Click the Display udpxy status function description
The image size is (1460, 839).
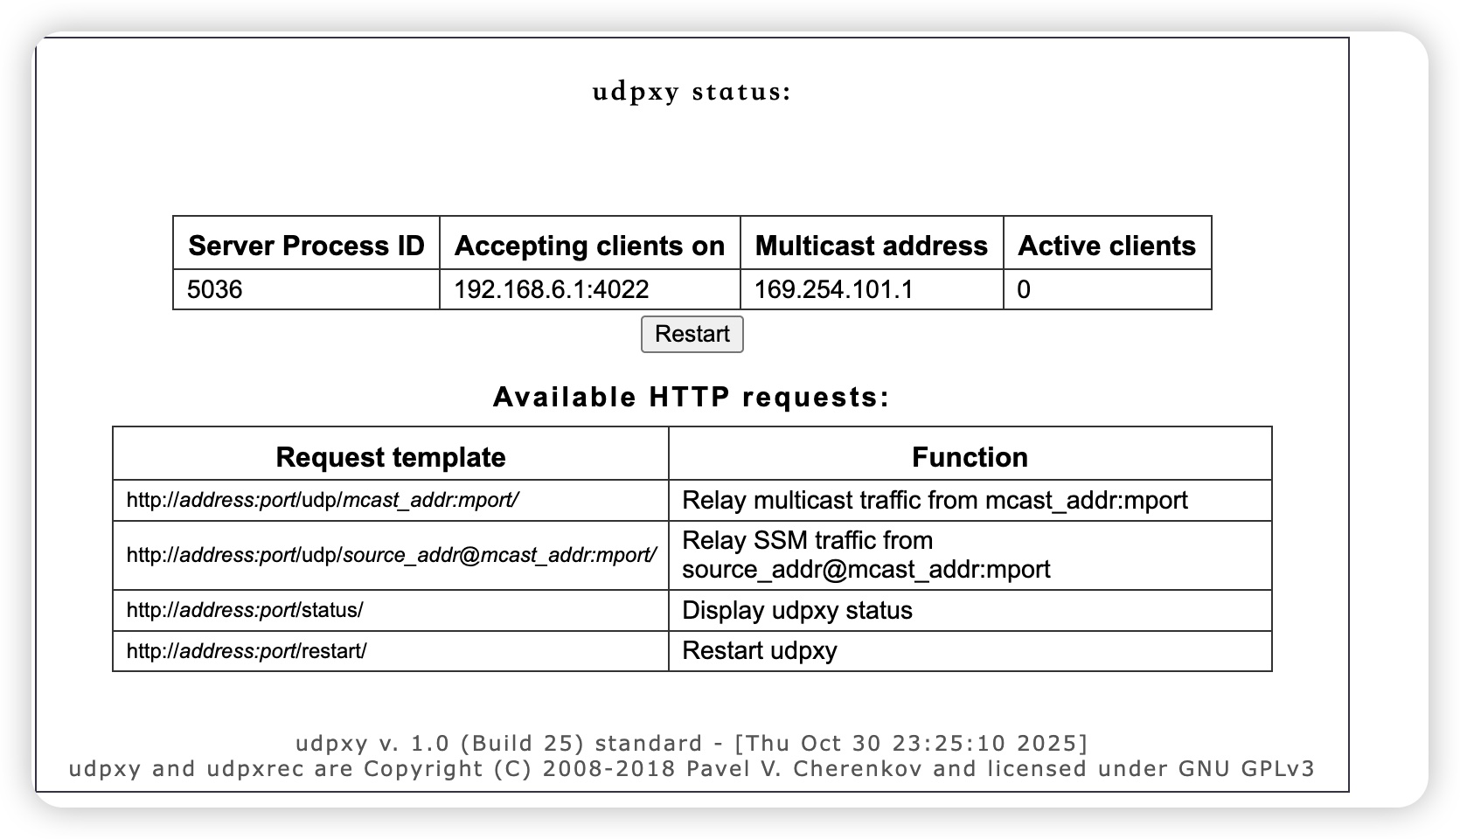coord(796,609)
